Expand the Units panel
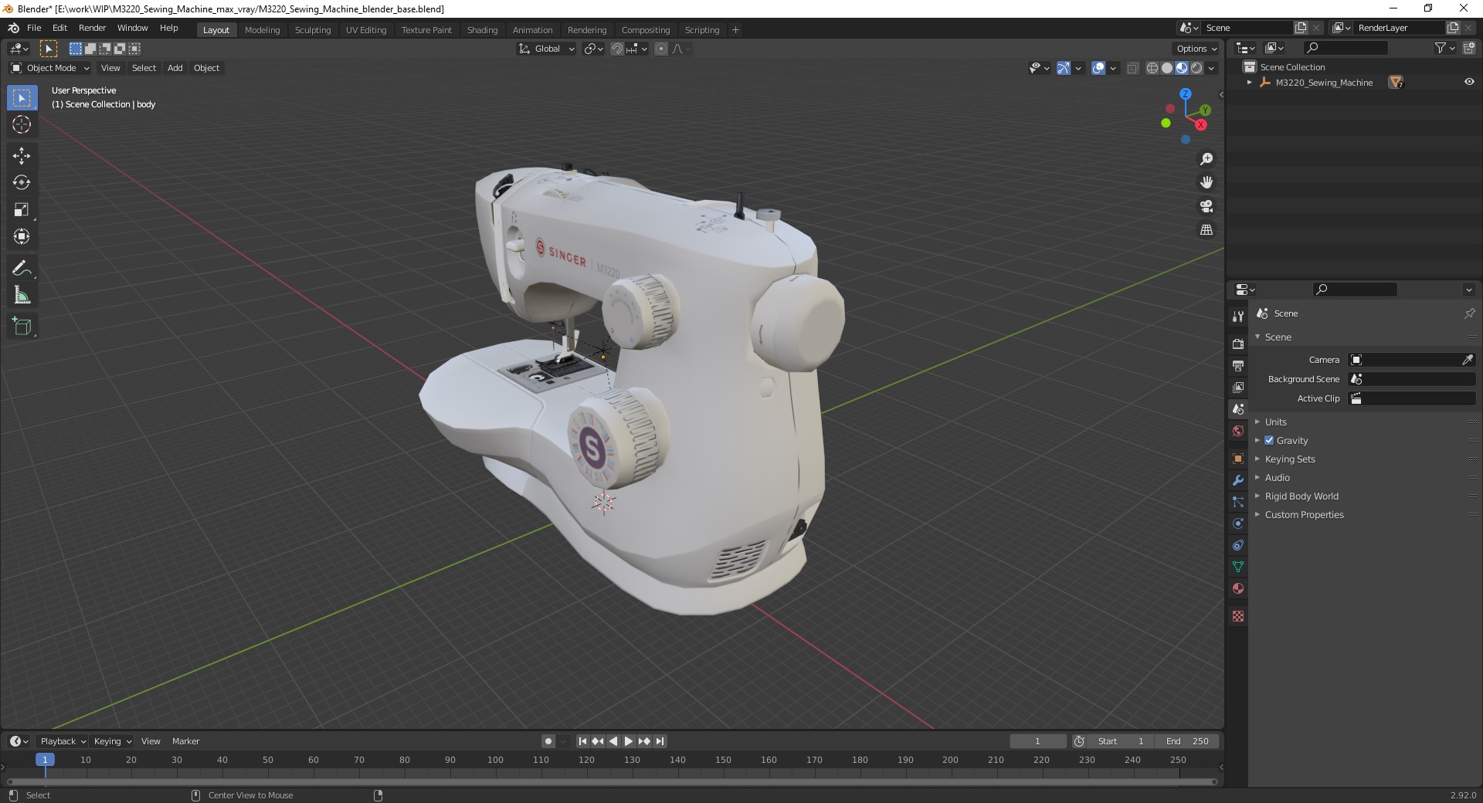Viewport: 1483px width, 803px height. [1275, 422]
